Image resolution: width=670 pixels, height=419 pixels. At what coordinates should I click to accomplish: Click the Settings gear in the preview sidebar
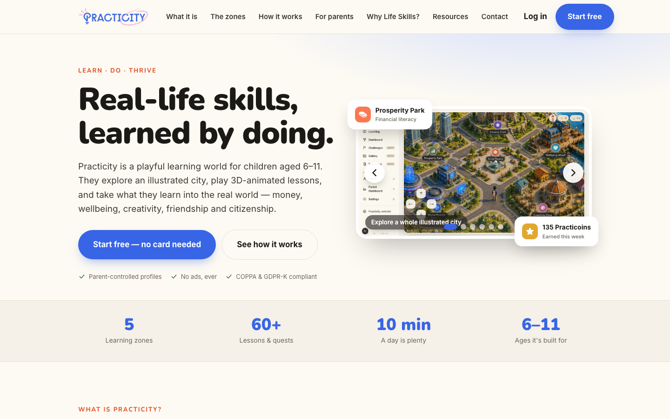pos(364,199)
